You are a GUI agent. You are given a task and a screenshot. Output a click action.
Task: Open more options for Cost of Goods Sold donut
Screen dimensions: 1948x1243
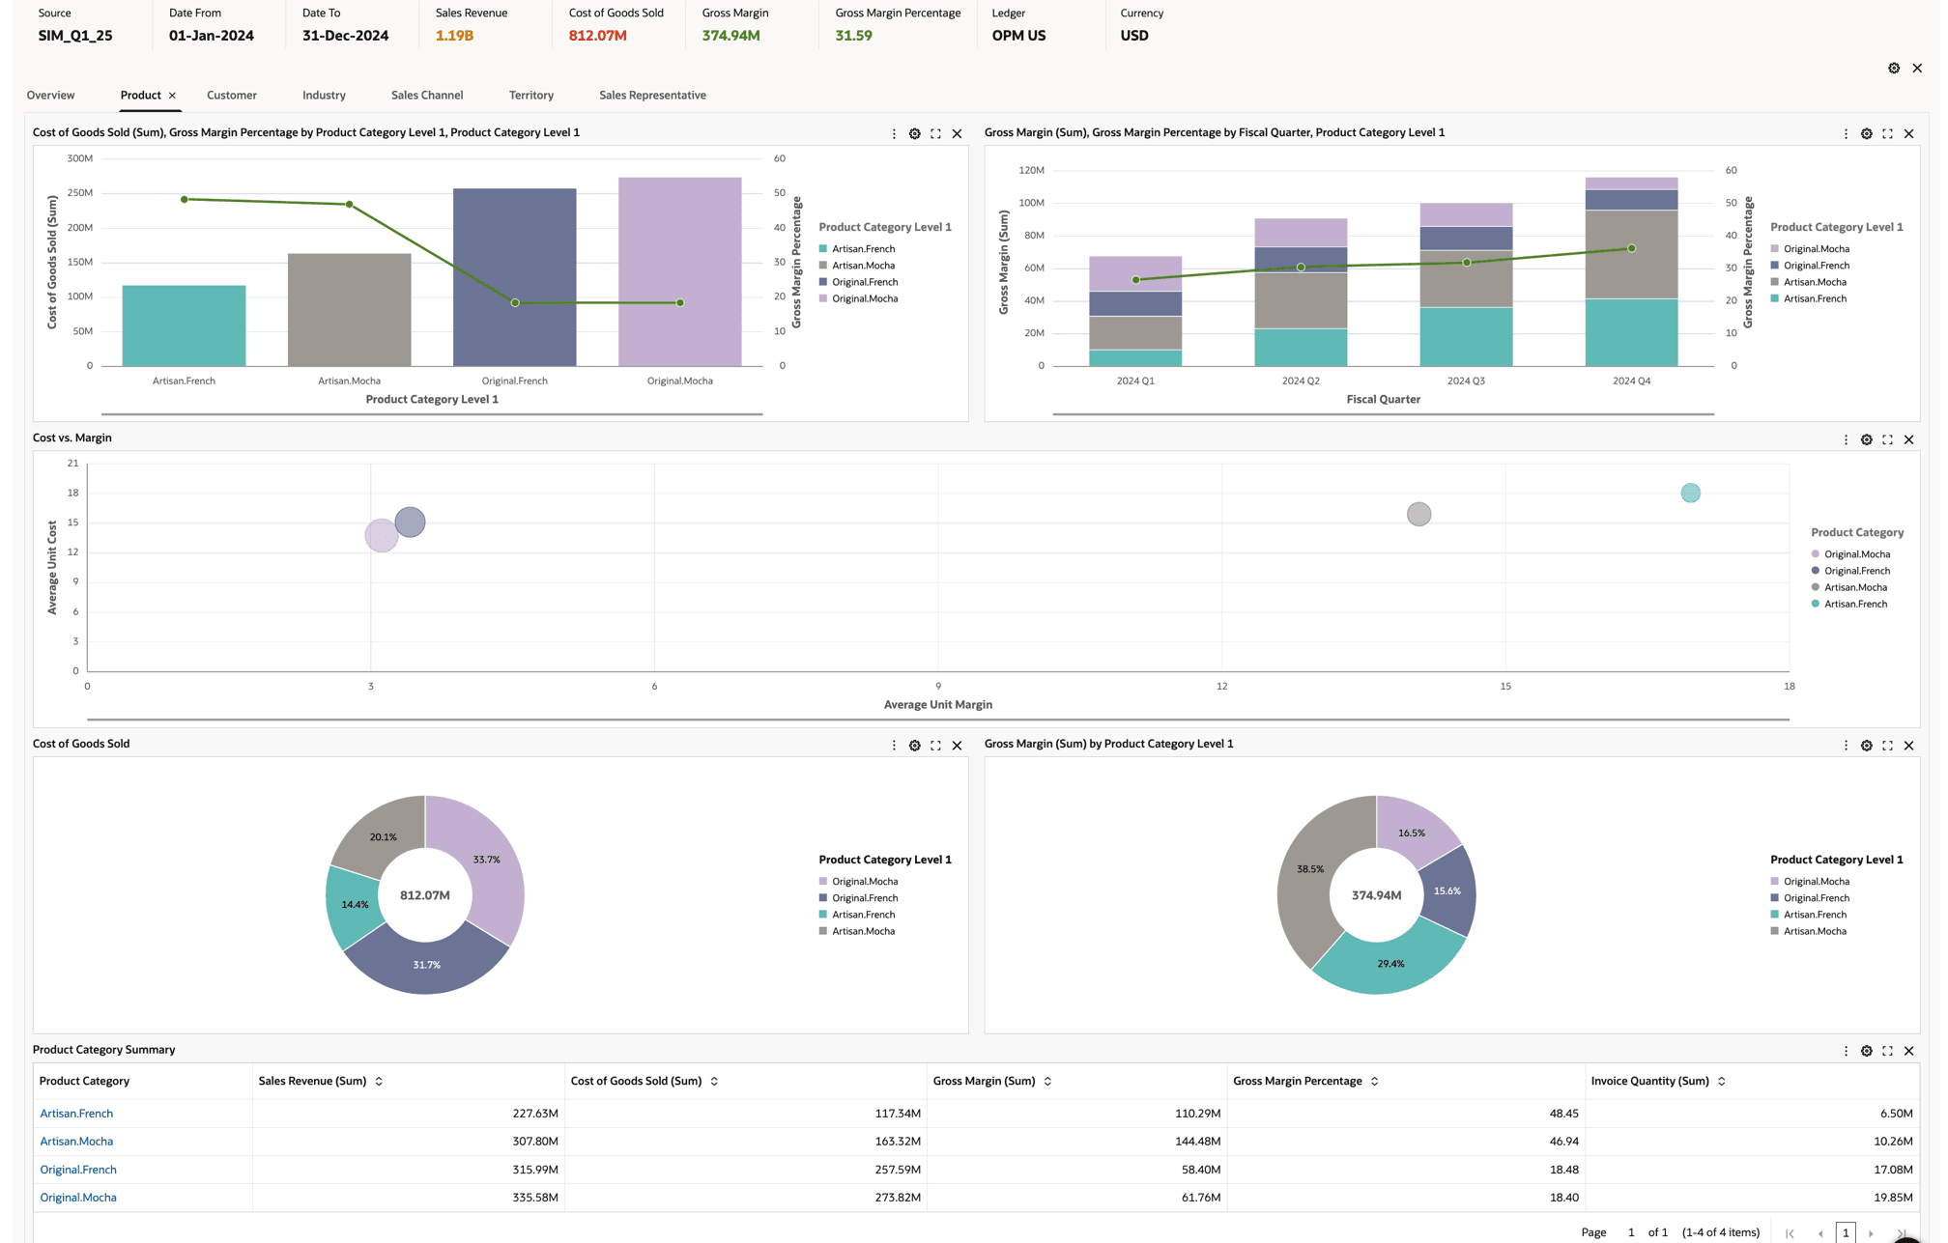[x=894, y=746]
